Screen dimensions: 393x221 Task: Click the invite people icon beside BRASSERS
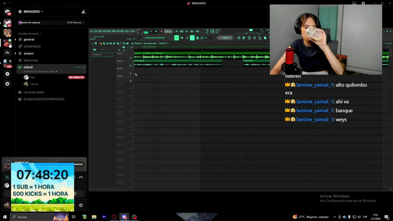tap(84, 12)
